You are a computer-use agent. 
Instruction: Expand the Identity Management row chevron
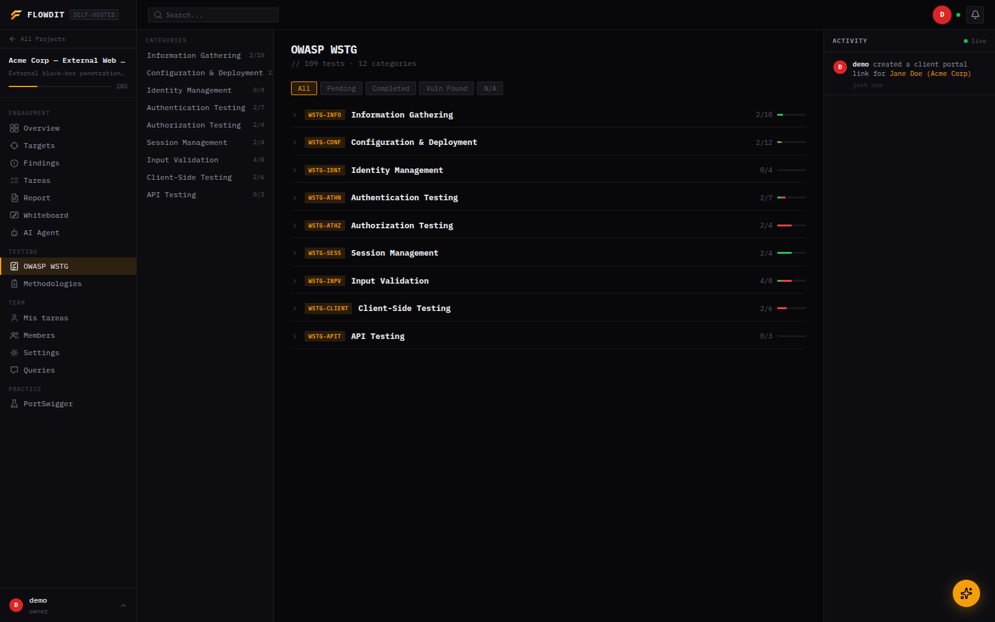tap(295, 170)
